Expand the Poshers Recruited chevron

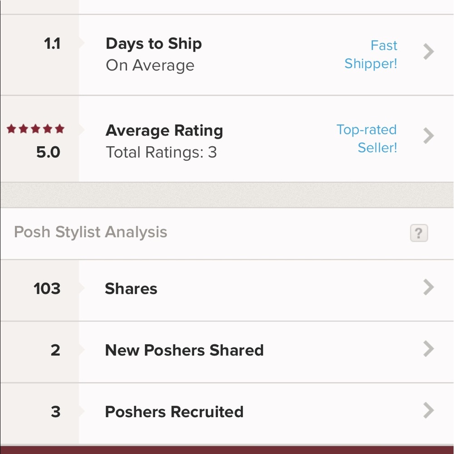(428, 410)
